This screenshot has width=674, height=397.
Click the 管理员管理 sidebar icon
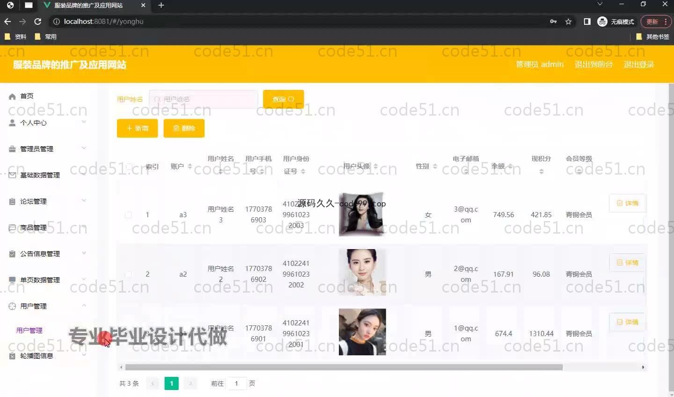click(12, 149)
